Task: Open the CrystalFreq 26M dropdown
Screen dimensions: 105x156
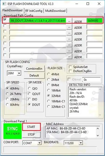Action: click(x=19, y=73)
